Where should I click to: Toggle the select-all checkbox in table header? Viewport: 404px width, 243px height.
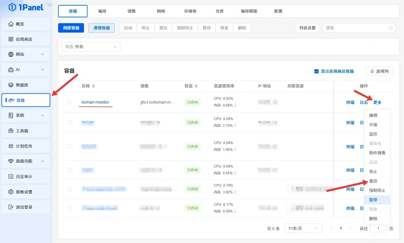click(x=70, y=86)
